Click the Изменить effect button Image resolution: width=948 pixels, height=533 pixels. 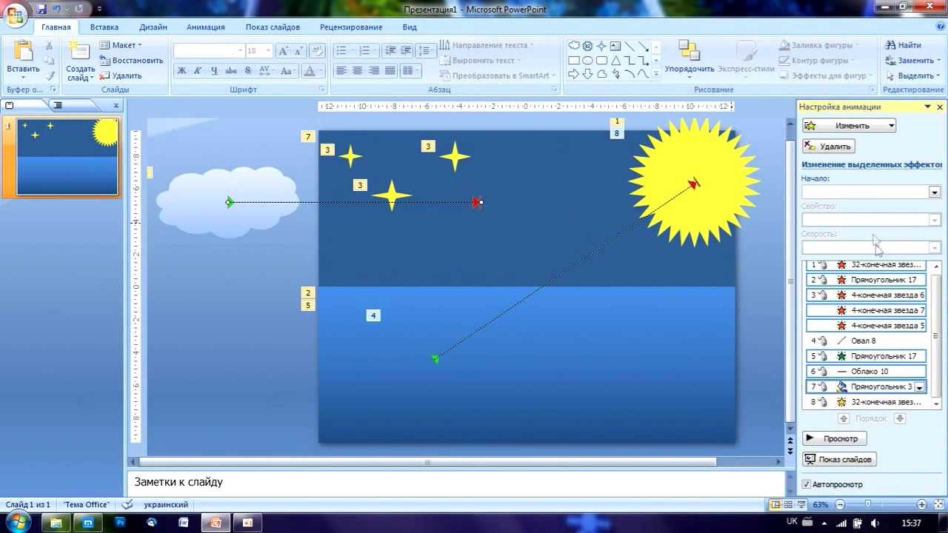pyautogui.click(x=849, y=126)
